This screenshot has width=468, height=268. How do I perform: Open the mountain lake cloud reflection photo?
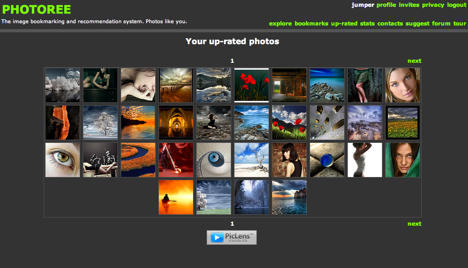[214, 86]
